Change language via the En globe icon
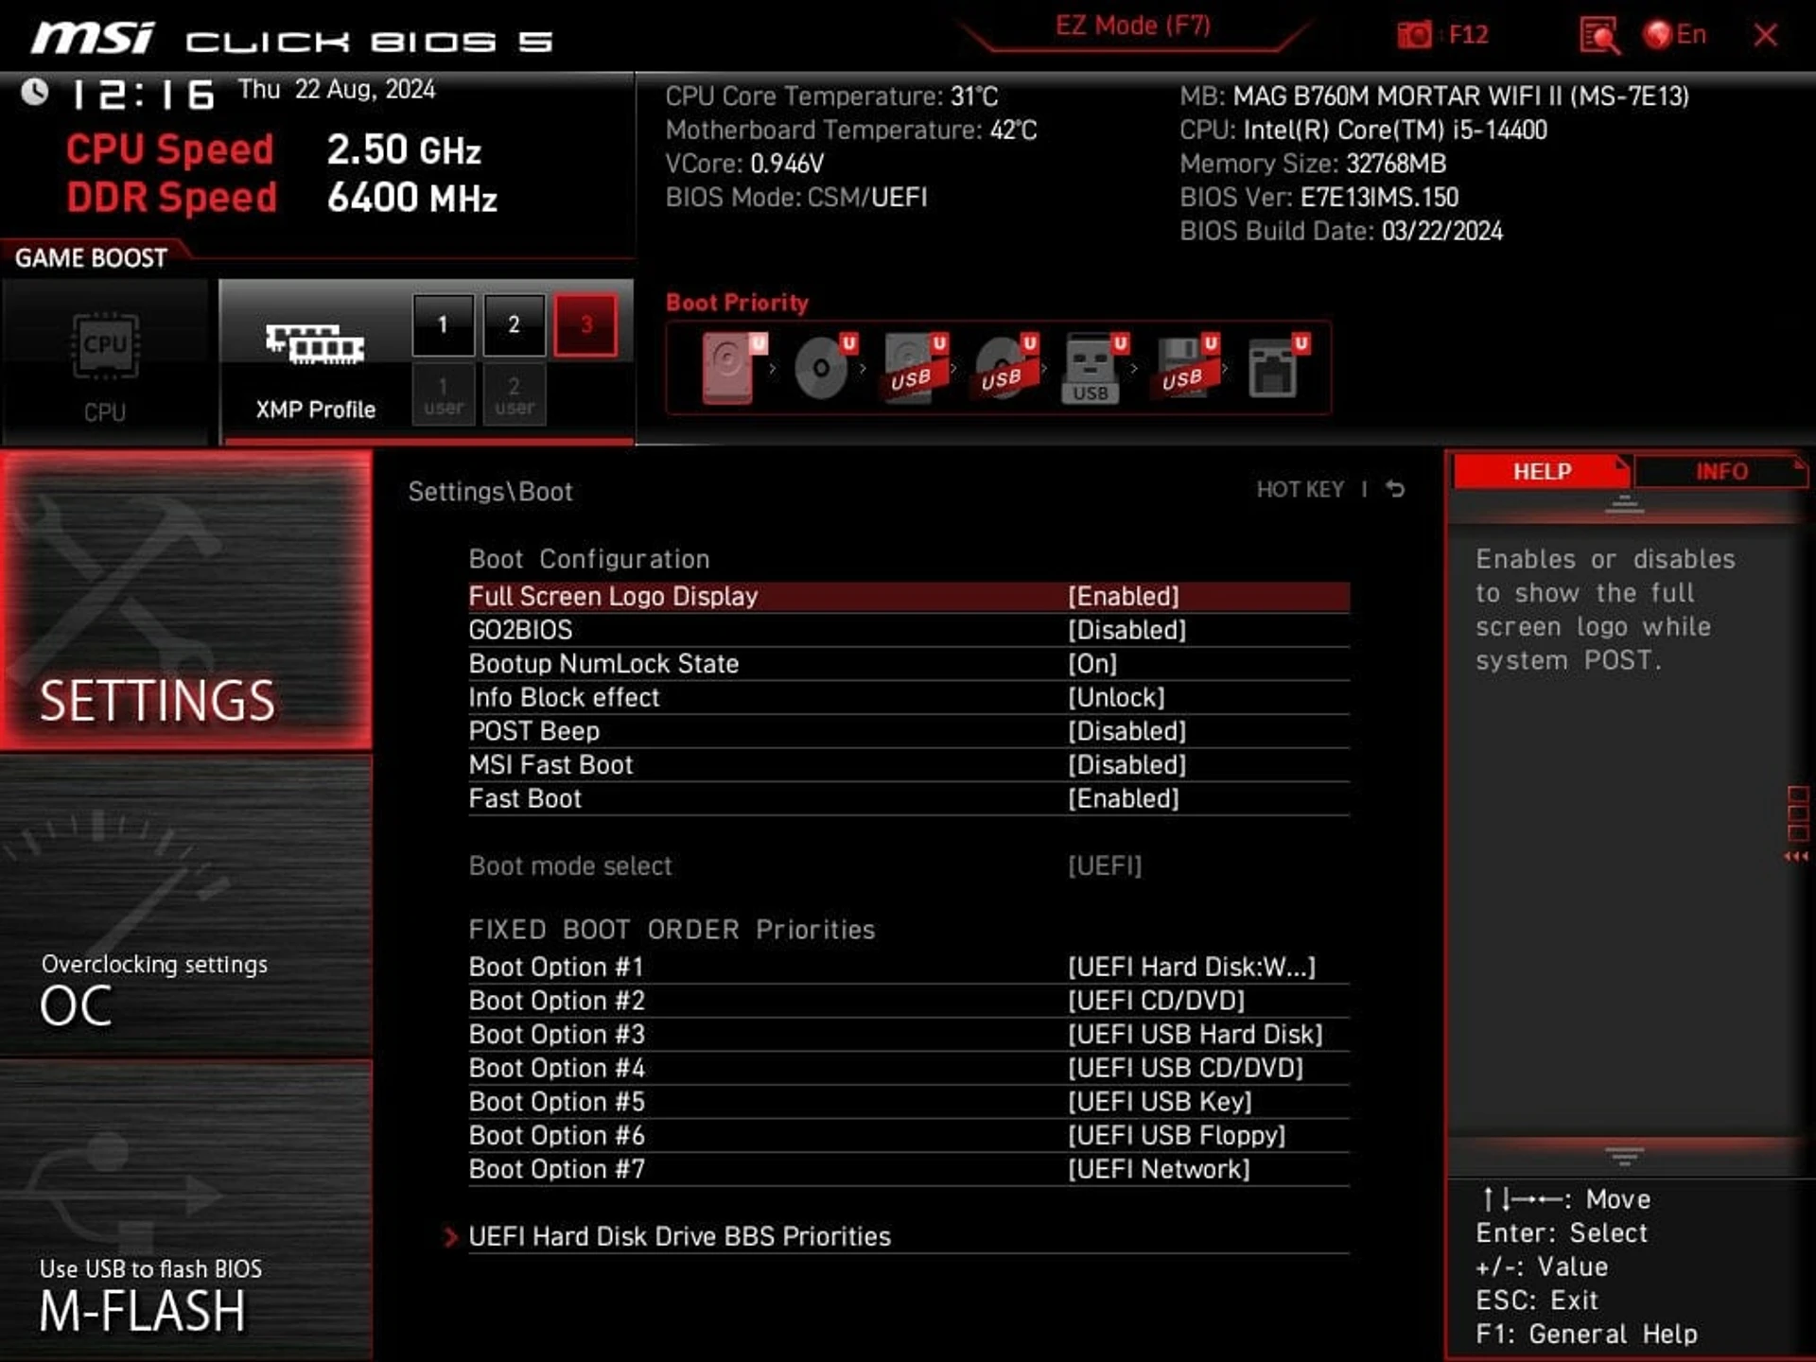This screenshot has width=1816, height=1362. point(1675,35)
